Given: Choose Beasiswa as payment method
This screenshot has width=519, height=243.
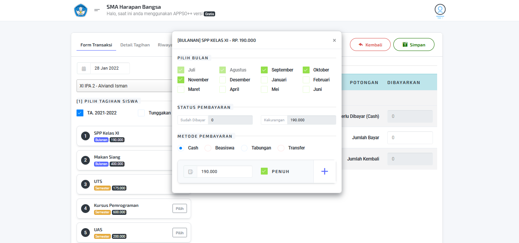Looking at the screenshot, I should [x=208, y=148].
